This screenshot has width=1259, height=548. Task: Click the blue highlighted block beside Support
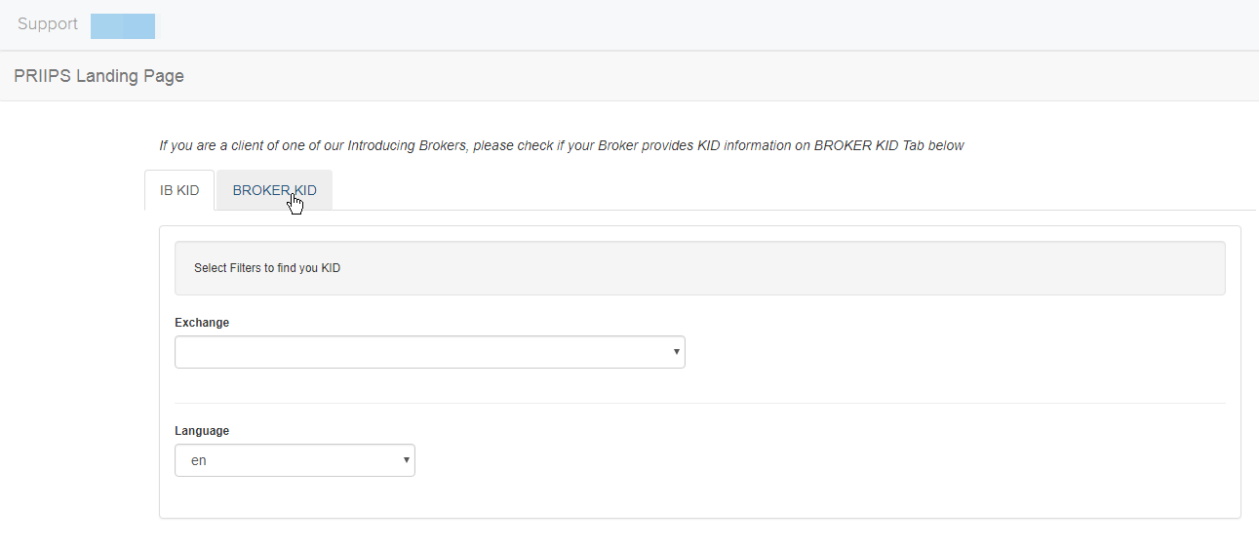pyautogui.click(x=123, y=26)
